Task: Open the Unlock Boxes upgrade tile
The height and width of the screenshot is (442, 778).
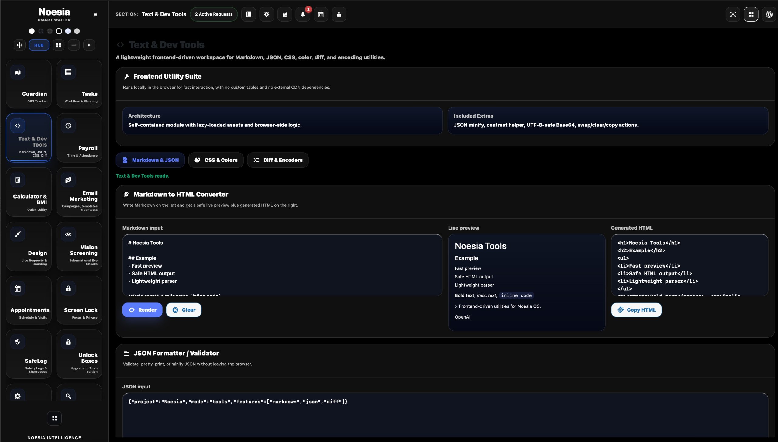Action: 79,354
